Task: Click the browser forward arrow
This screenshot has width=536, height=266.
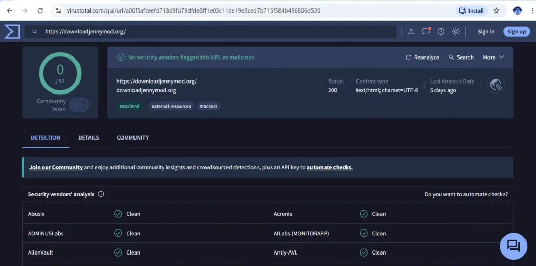Action: (25, 10)
